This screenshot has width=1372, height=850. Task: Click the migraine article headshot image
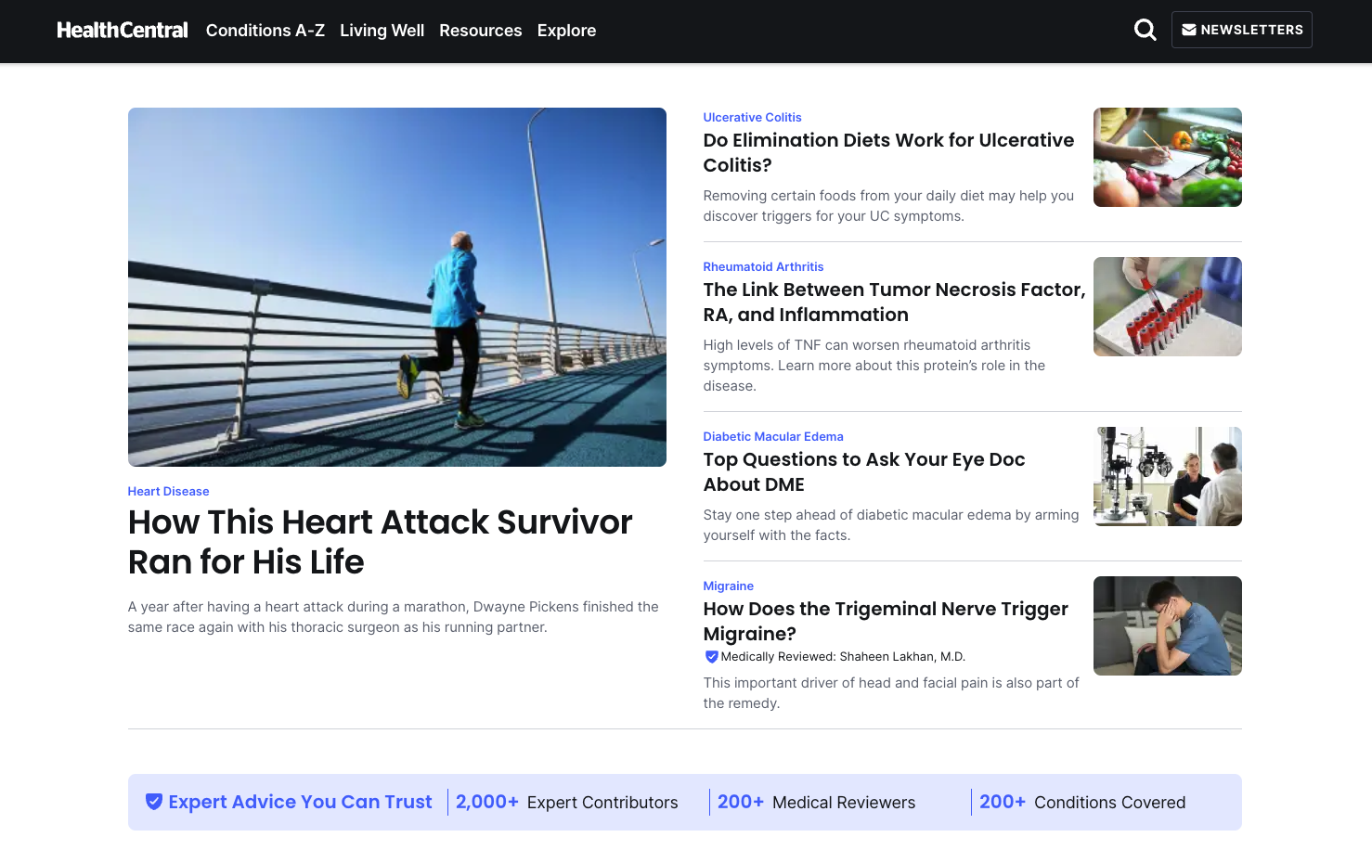point(1167,625)
